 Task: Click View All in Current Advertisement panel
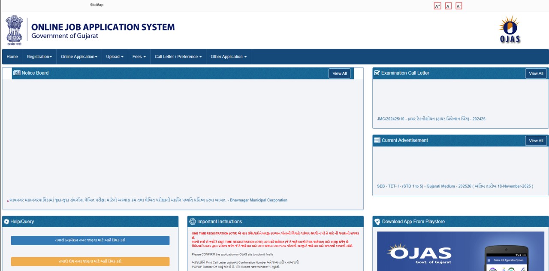(x=536, y=141)
